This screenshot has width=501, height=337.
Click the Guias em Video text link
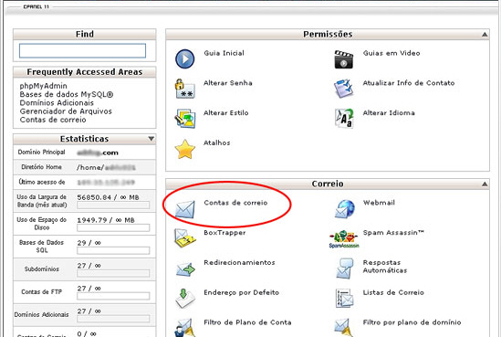tap(391, 53)
